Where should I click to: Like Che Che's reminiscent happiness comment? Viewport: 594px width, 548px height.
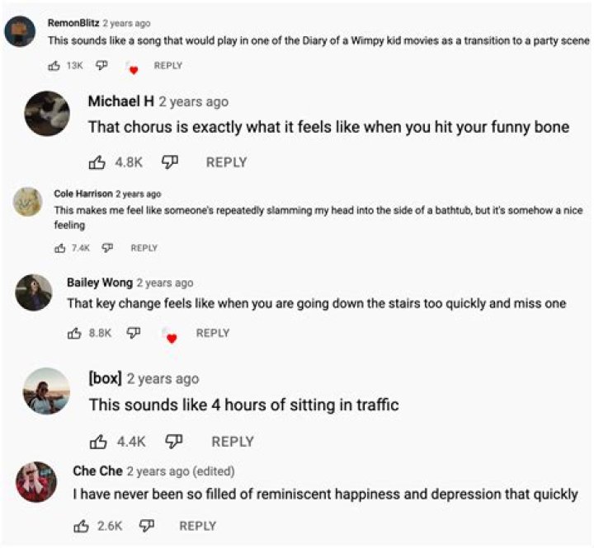click(81, 526)
